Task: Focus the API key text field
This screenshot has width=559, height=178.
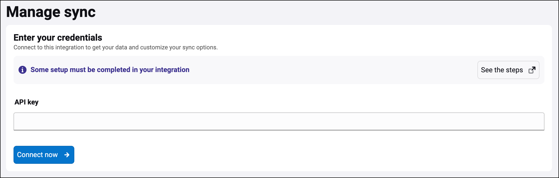Action: pos(279,121)
